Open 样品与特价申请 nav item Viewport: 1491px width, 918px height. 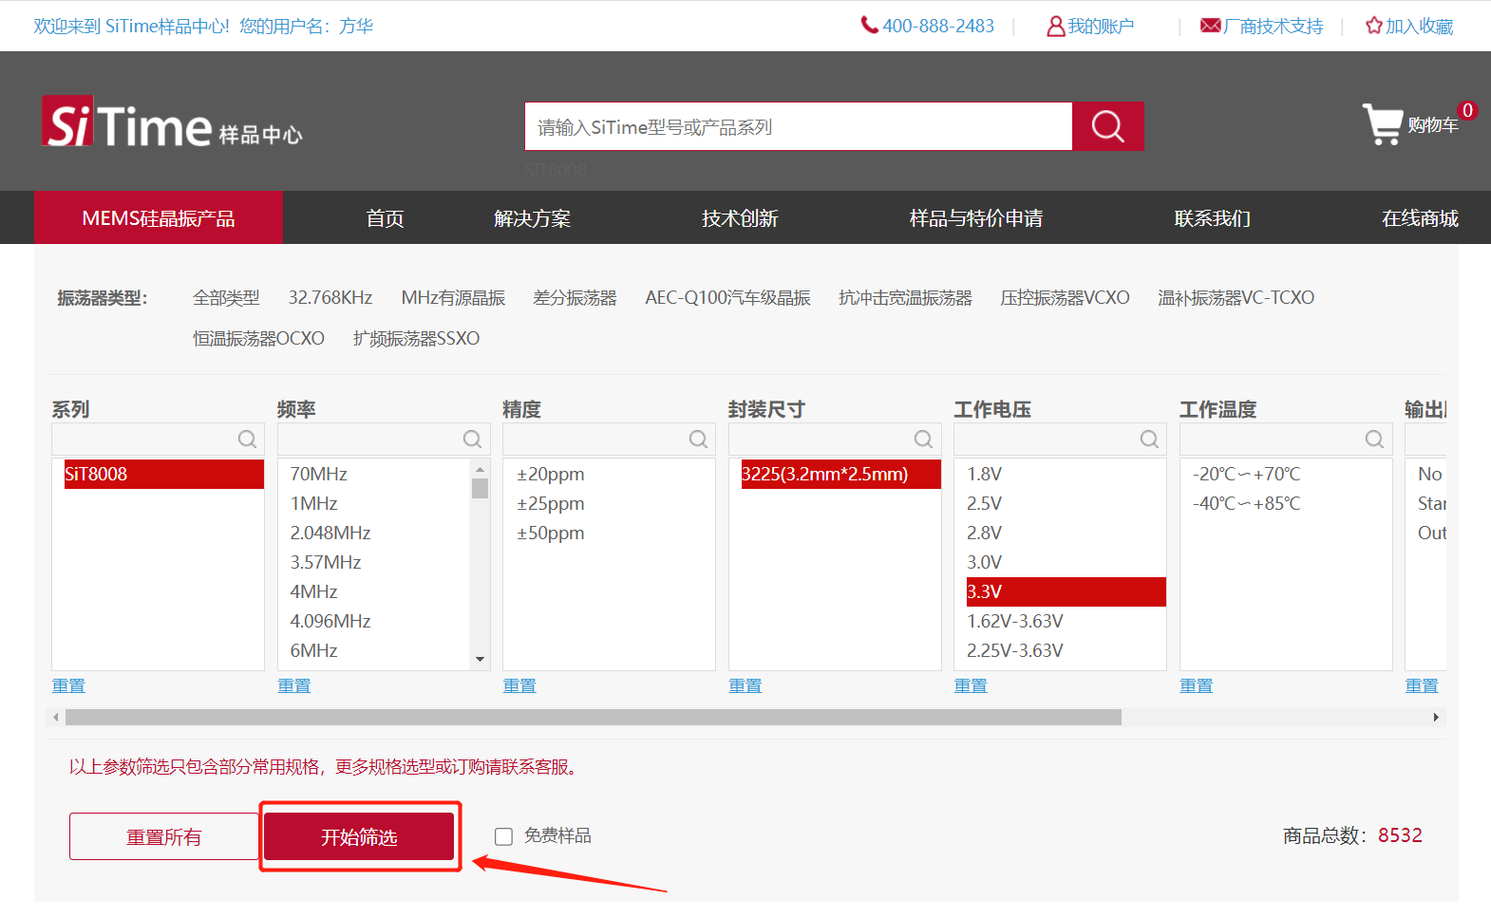[976, 218]
